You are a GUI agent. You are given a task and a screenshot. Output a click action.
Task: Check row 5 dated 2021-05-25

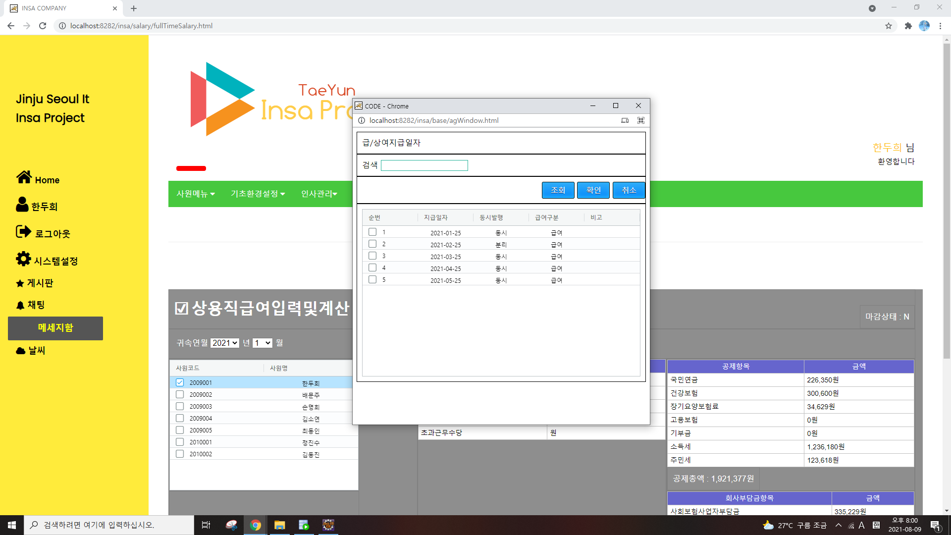coord(372,279)
